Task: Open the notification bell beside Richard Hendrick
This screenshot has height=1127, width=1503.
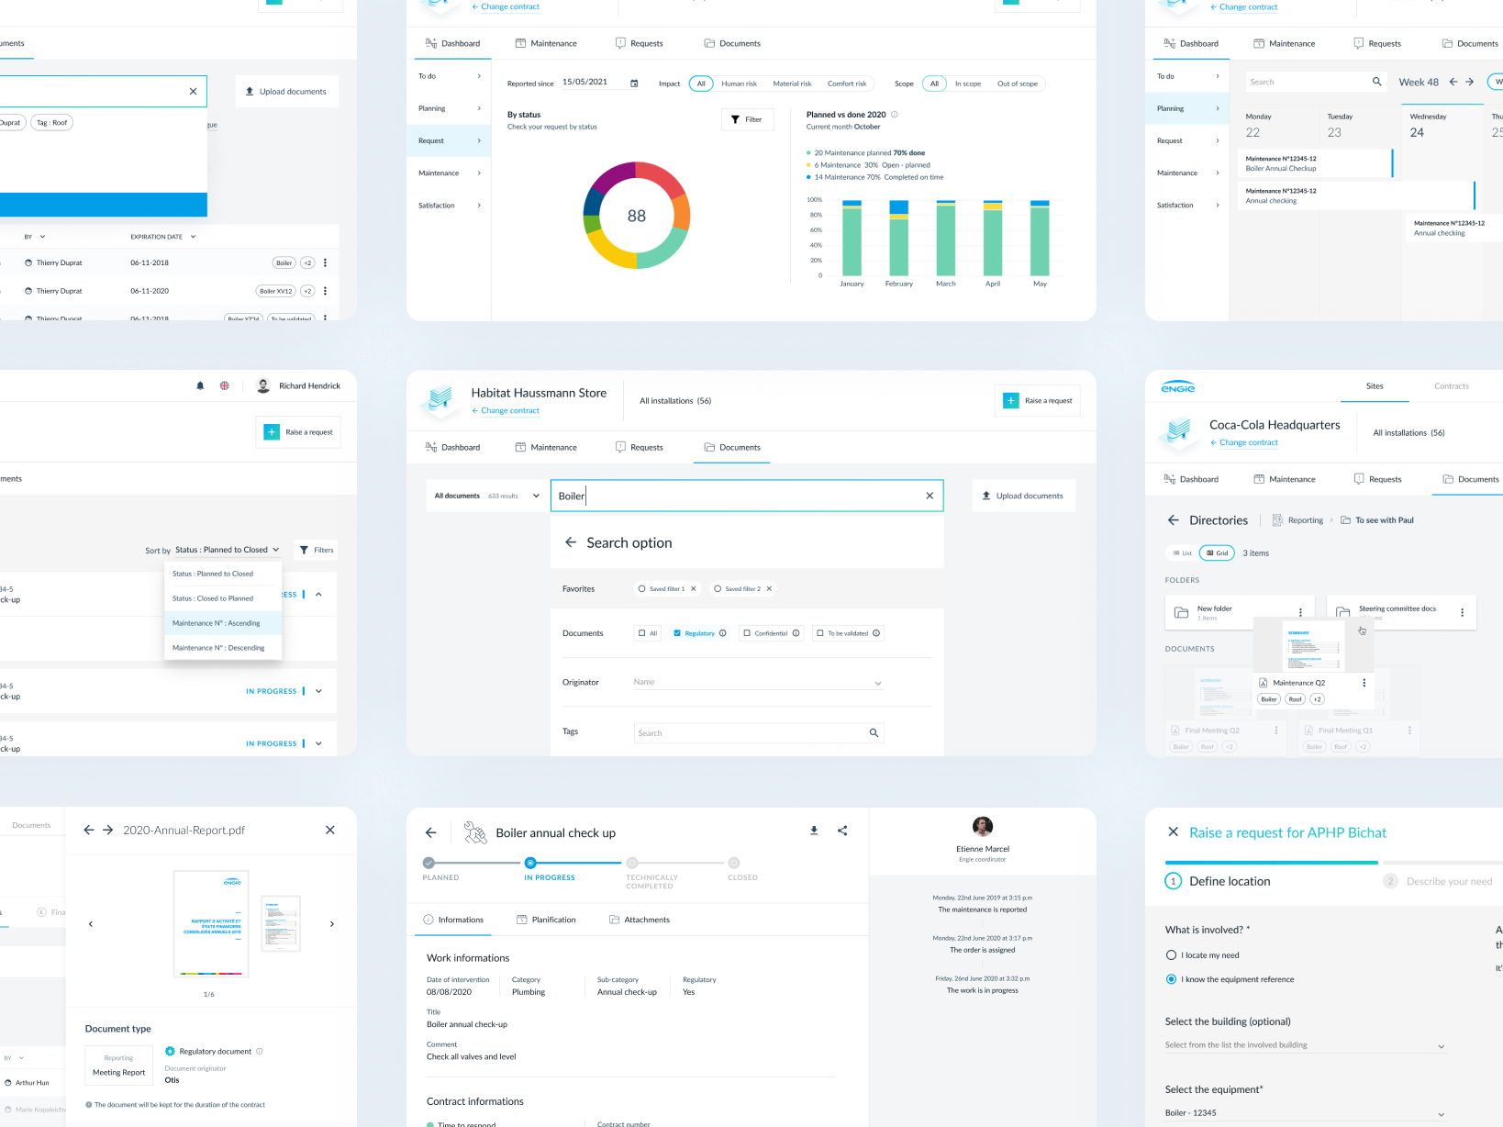Action: coord(200,386)
